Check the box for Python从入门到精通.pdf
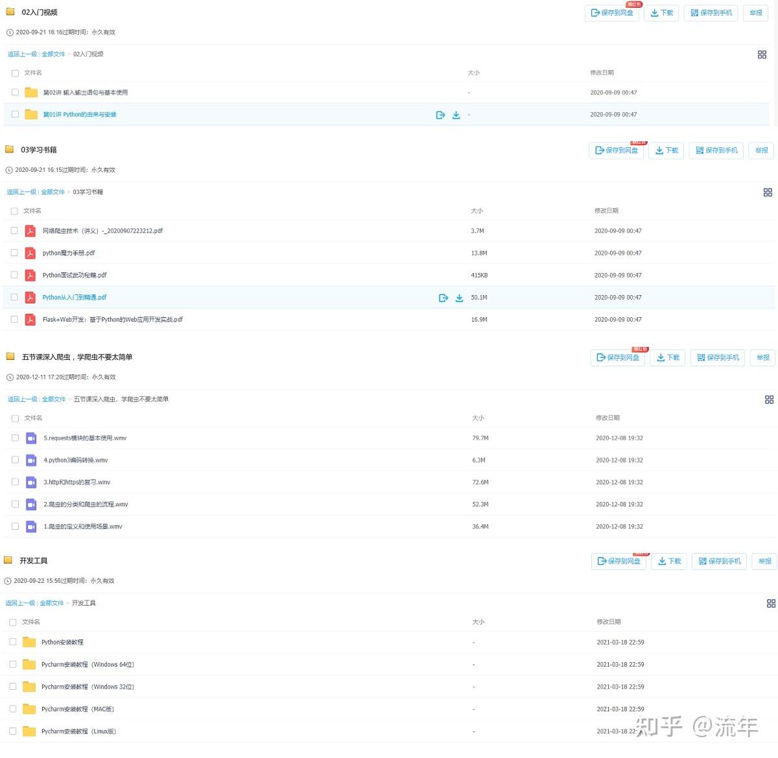The image size is (778, 758). 14,297
